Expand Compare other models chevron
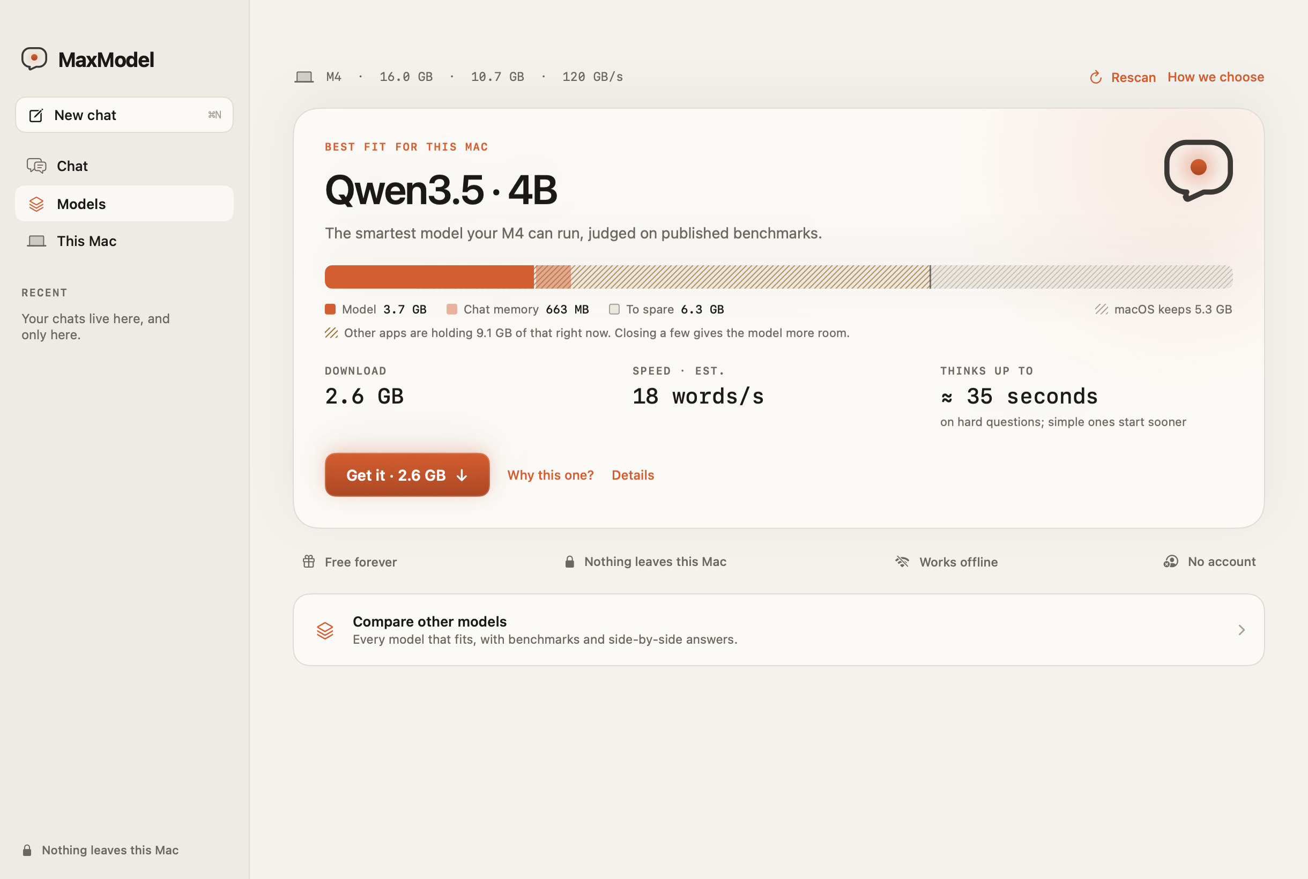 [x=1242, y=630]
